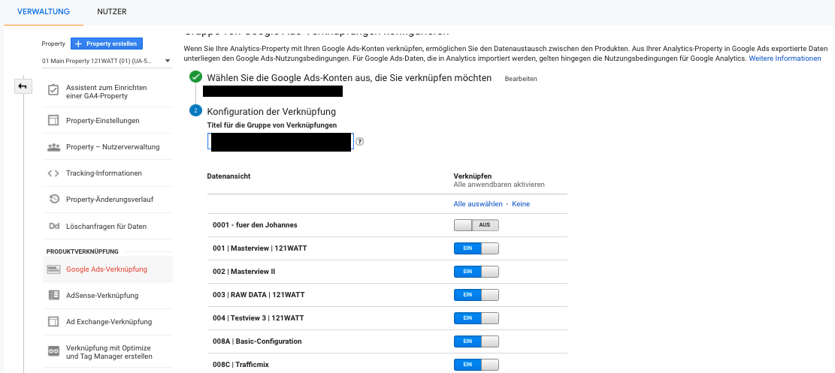
Task: Open Property-Änderungsverlauf history icon
Action: coord(53,200)
